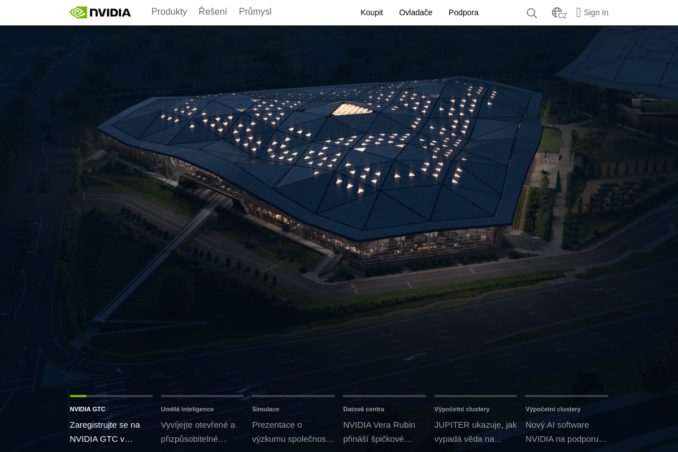The width and height of the screenshot is (678, 452).
Task: Click the Sign In link
Action: [x=596, y=12]
